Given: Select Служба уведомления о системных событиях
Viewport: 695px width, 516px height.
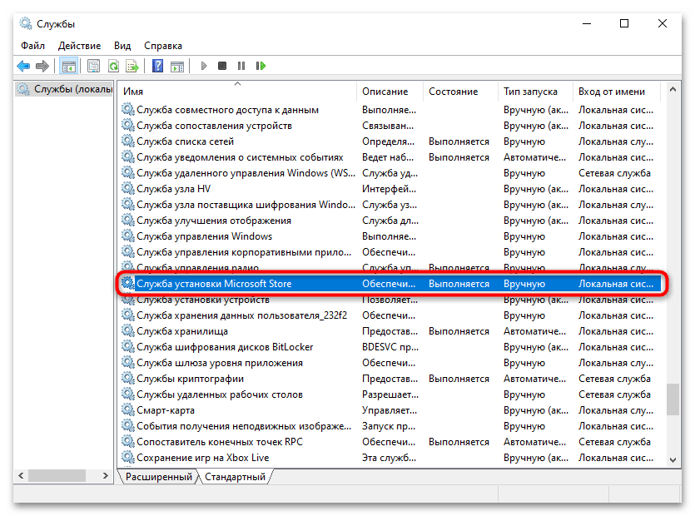Looking at the screenshot, I should click(391, 157).
